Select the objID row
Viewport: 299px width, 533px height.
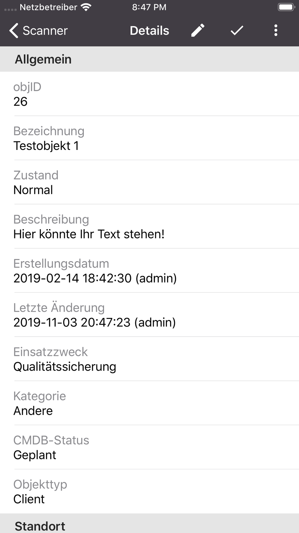[x=149, y=94]
